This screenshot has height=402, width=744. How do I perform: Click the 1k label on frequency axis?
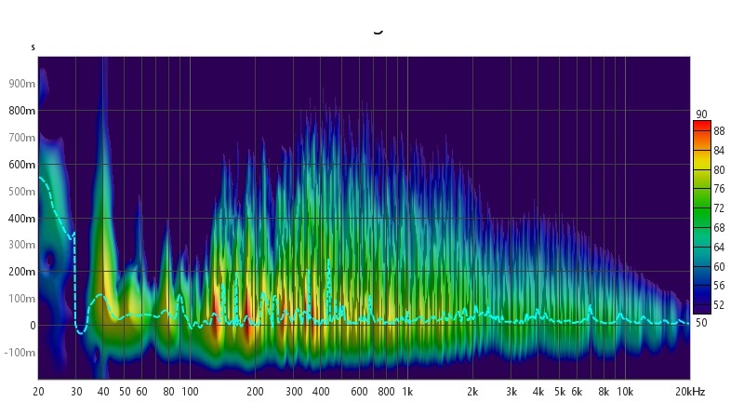click(407, 392)
